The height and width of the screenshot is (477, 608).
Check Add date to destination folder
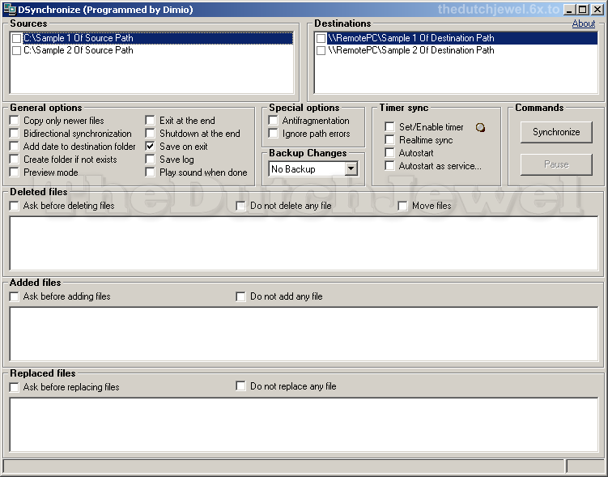(x=15, y=147)
